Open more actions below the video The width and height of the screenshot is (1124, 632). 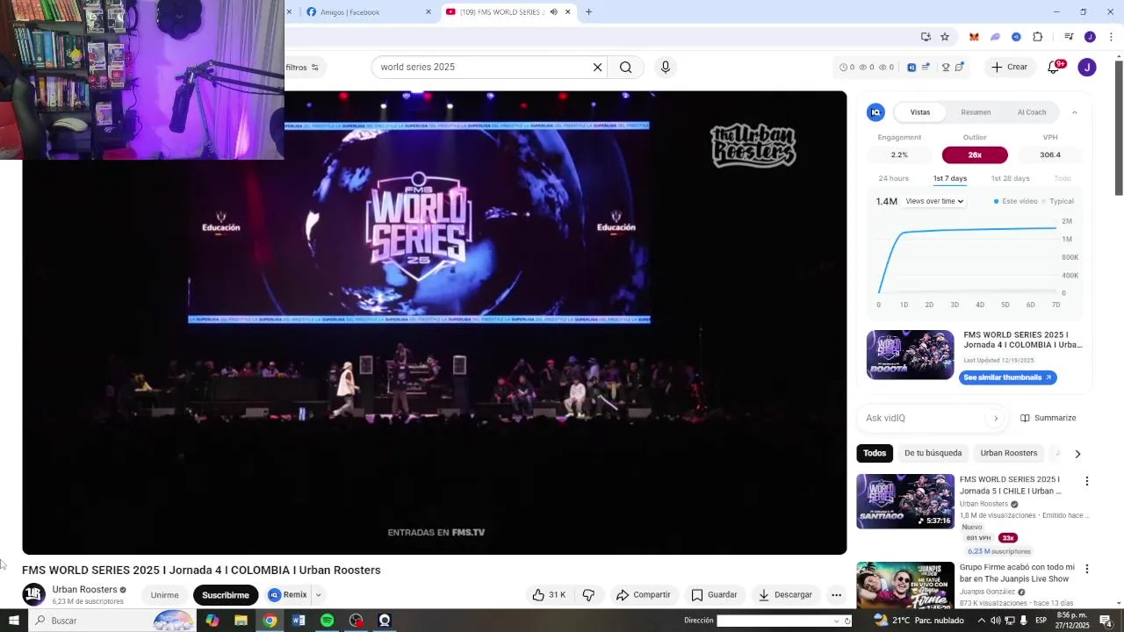(x=836, y=595)
